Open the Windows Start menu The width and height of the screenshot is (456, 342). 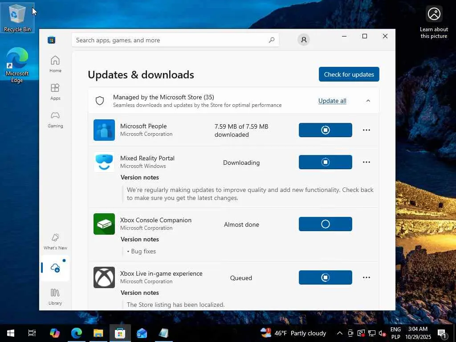(11, 333)
